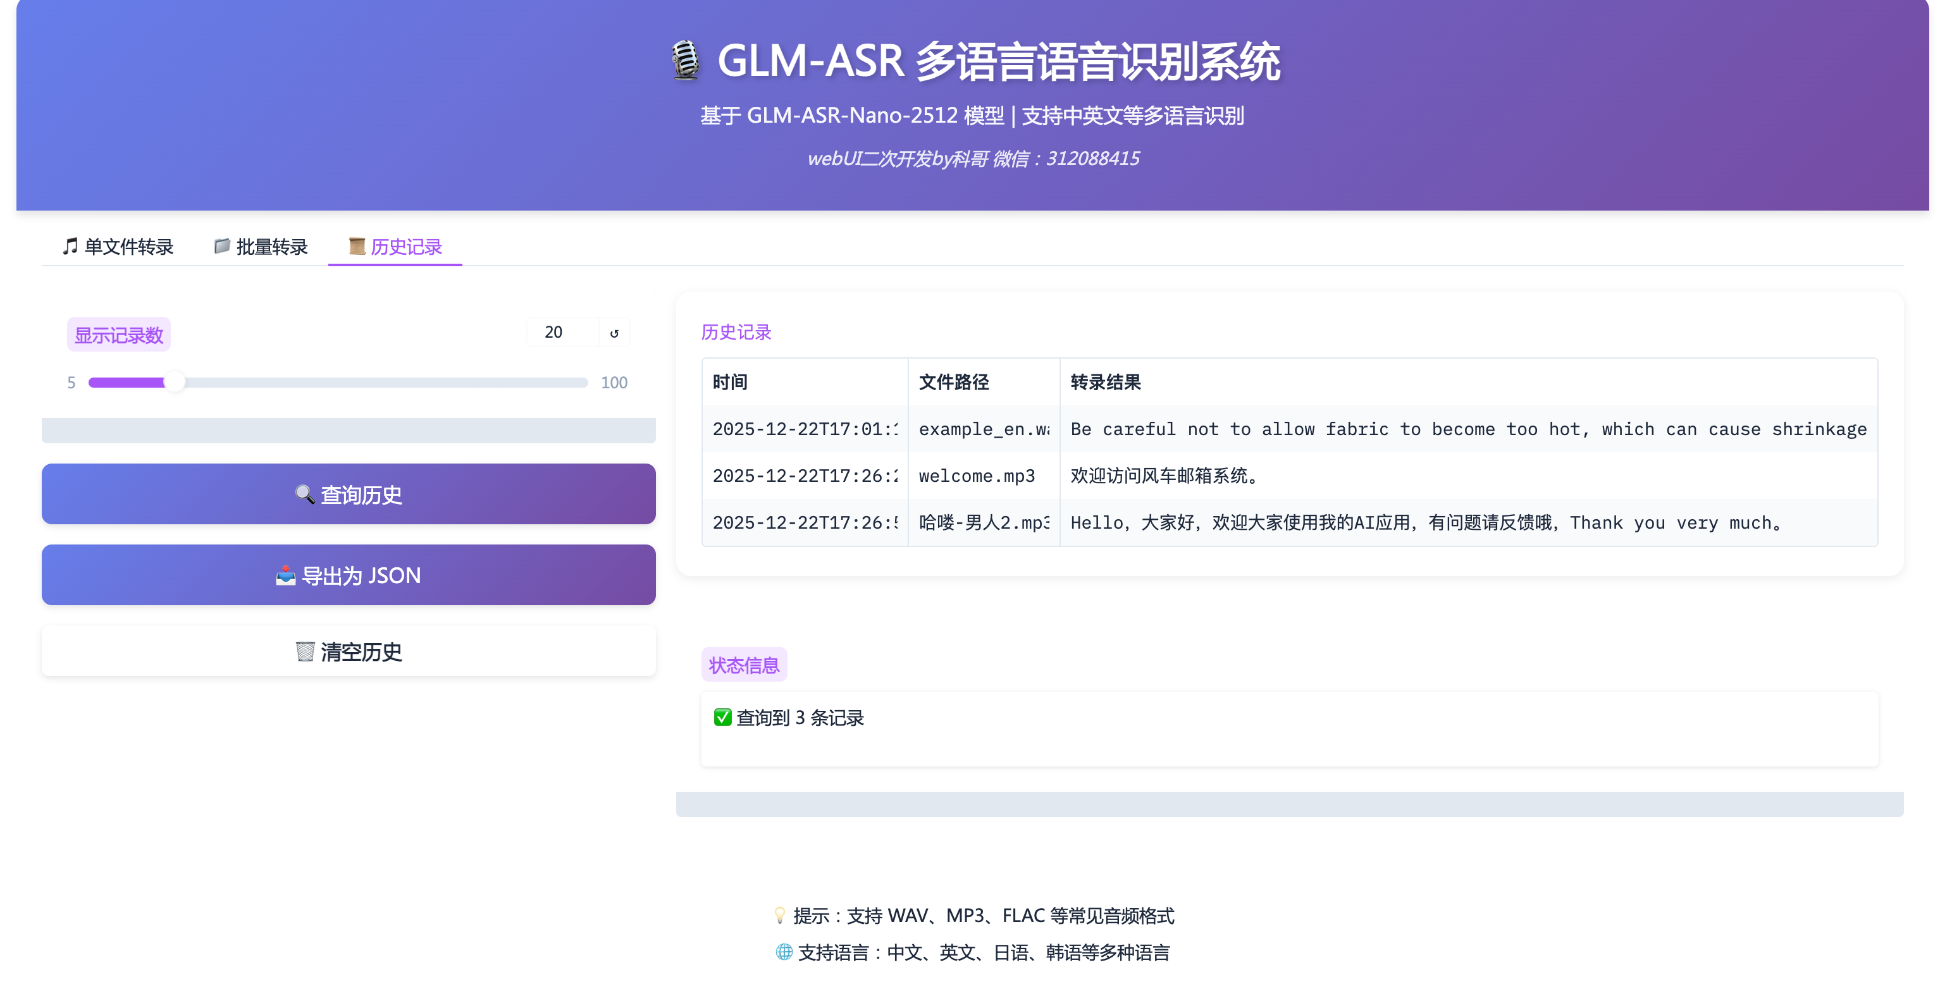
Task: Click the microphone icon in the header
Action: tap(686, 61)
